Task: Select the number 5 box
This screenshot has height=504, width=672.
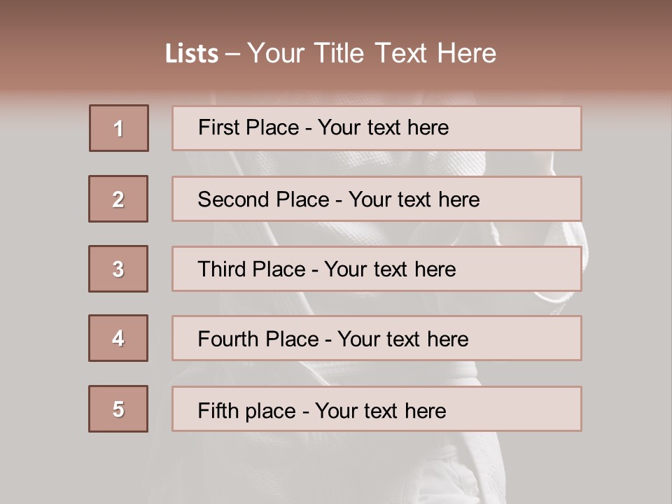Action: click(x=118, y=409)
